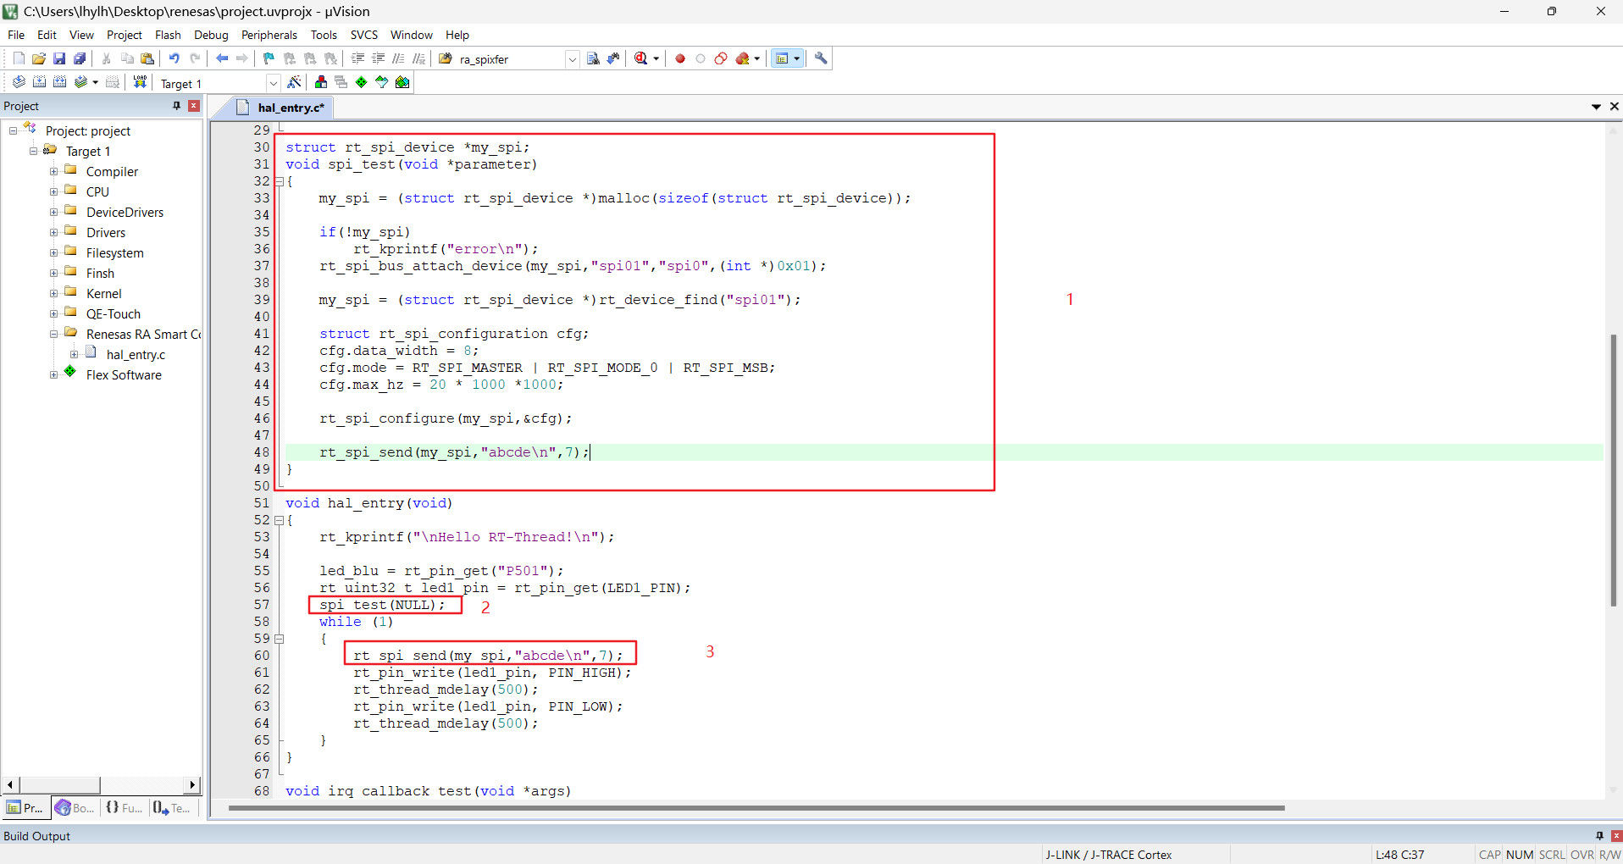Open the editor window list arrow

tap(1596, 107)
